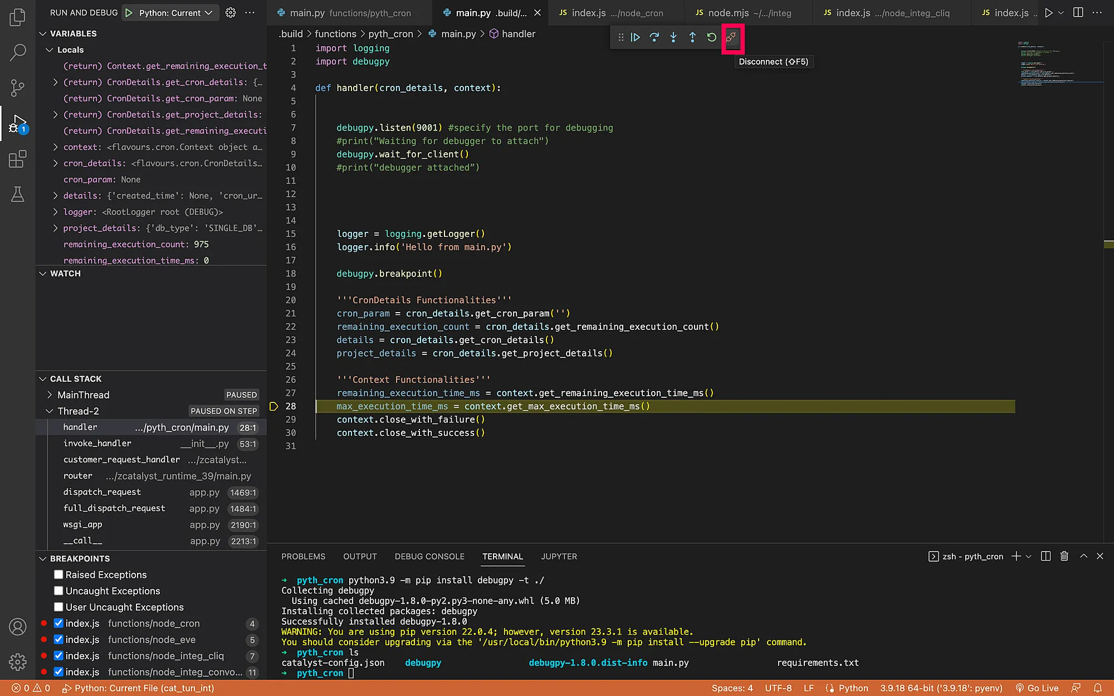
Task: Open Python: Current configuration dropdown
Action: 175,13
